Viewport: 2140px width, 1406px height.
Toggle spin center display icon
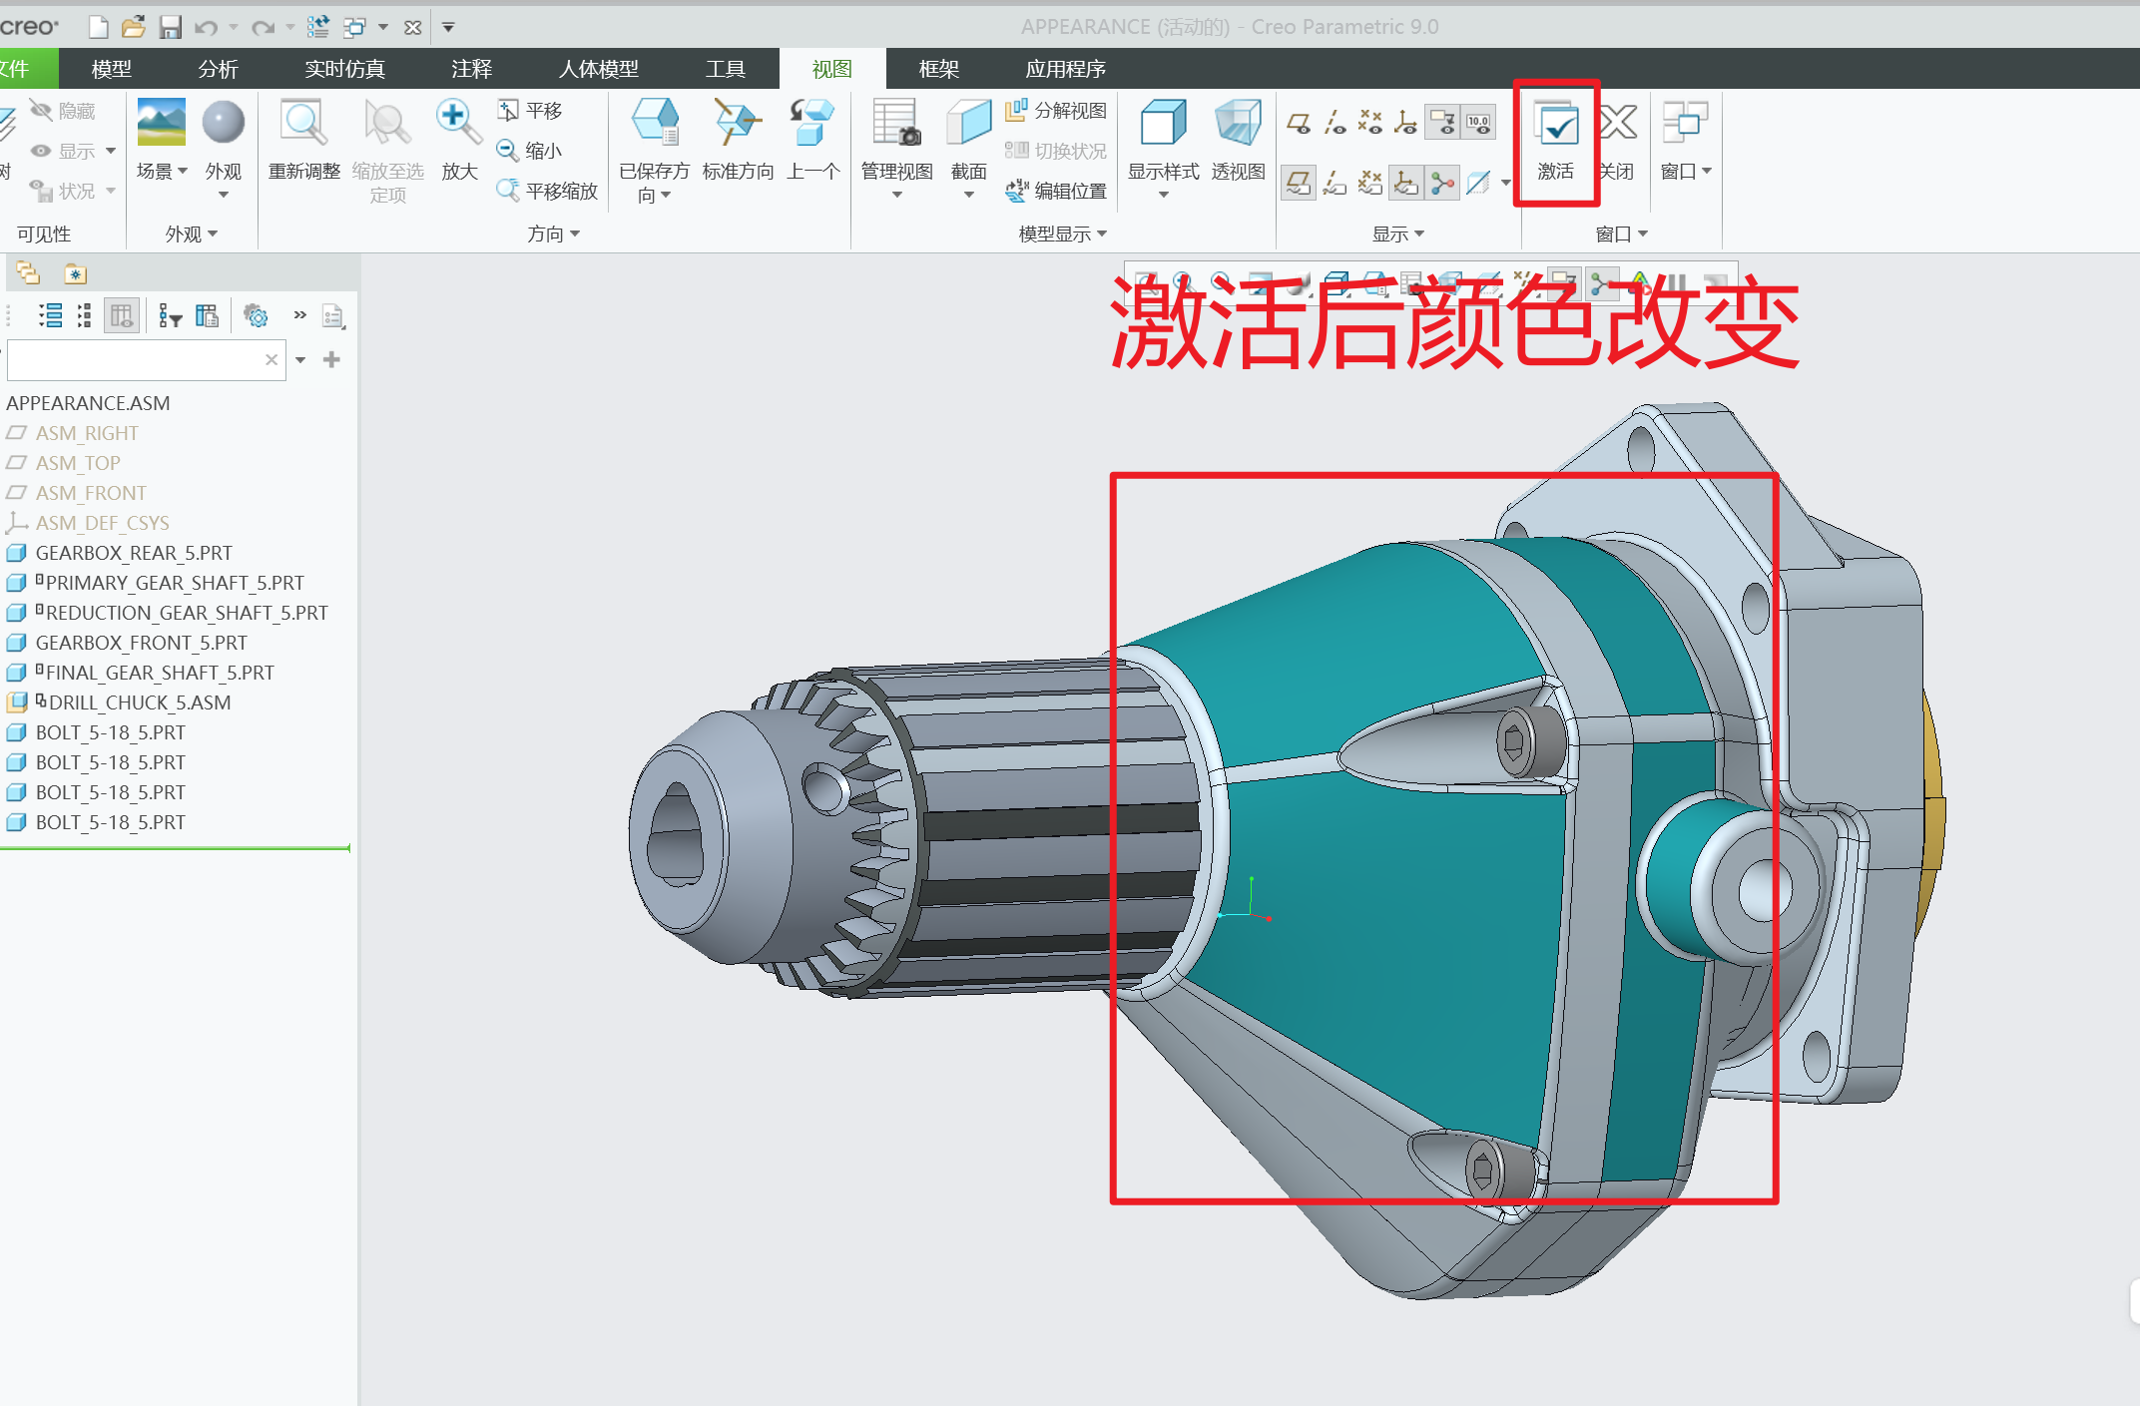1442,183
